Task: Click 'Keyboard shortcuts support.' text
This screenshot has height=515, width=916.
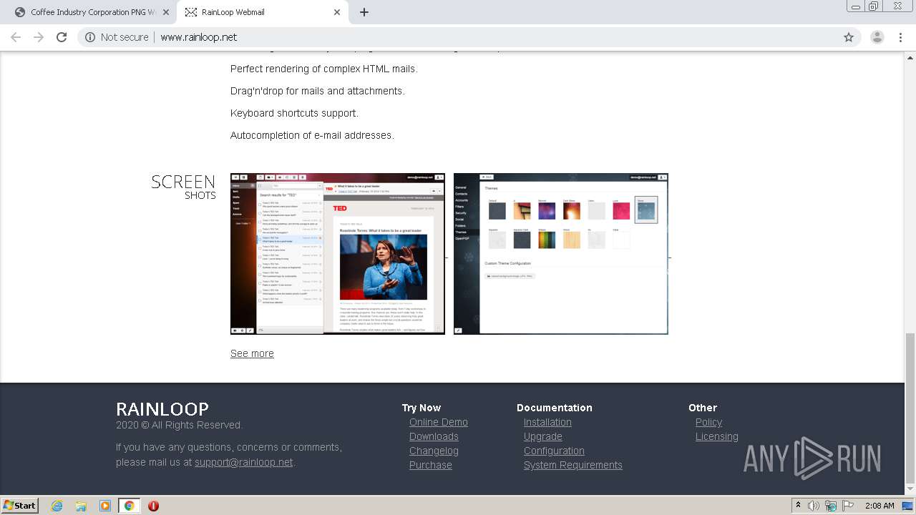Action: (294, 113)
